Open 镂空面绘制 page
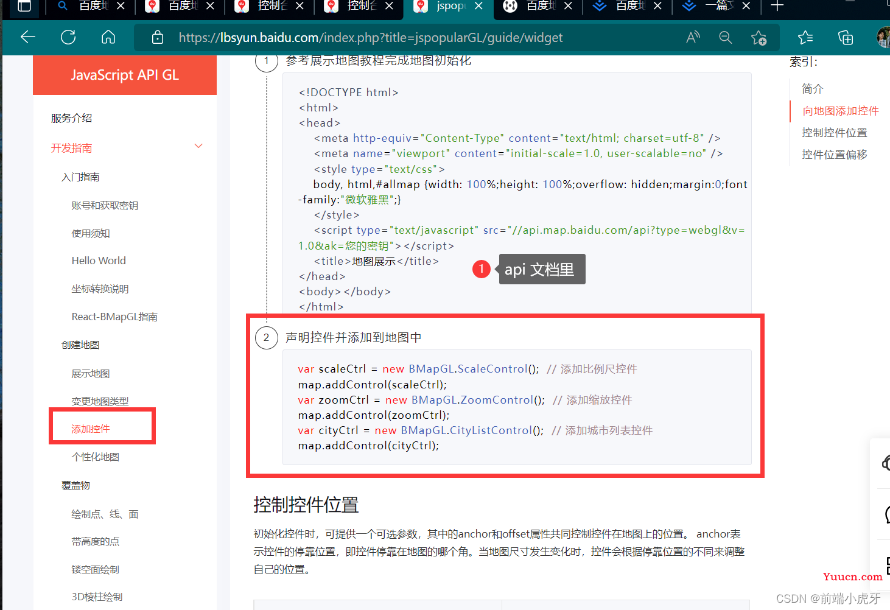The width and height of the screenshot is (890, 610). [96, 570]
